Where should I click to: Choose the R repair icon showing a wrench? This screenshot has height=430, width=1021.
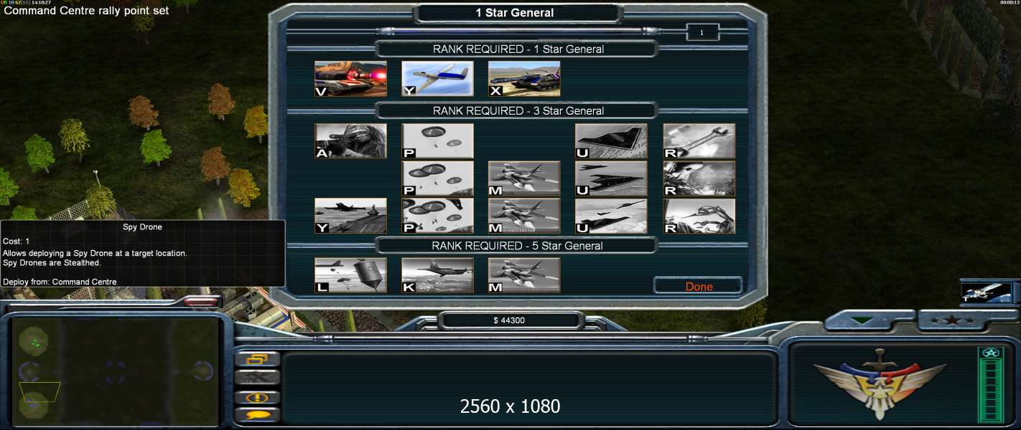click(x=699, y=141)
